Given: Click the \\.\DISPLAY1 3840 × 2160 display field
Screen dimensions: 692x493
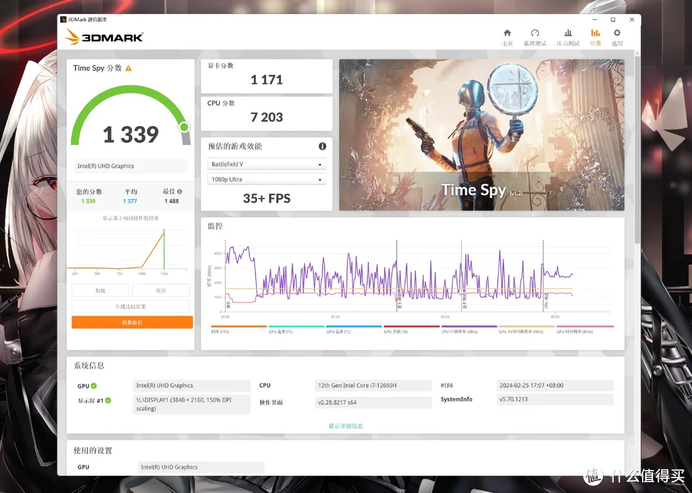Looking at the screenshot, I should coord(192,405).
